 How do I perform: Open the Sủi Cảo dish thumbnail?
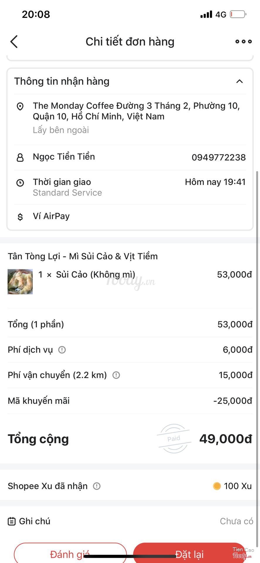click(20, 281)
